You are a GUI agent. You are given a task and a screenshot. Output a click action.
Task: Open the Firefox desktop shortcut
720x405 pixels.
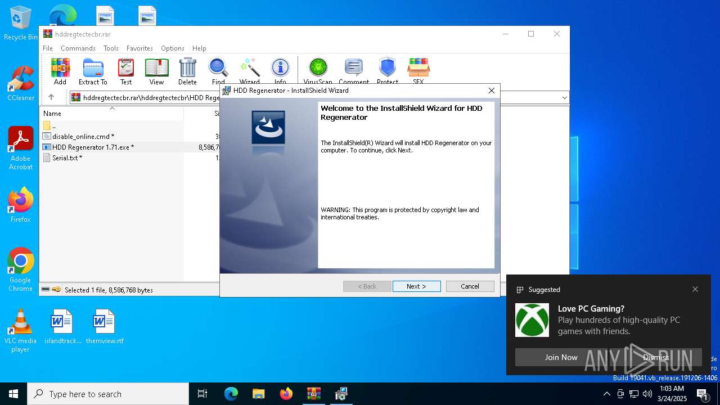pyautogui.click(x=21, y=205)
